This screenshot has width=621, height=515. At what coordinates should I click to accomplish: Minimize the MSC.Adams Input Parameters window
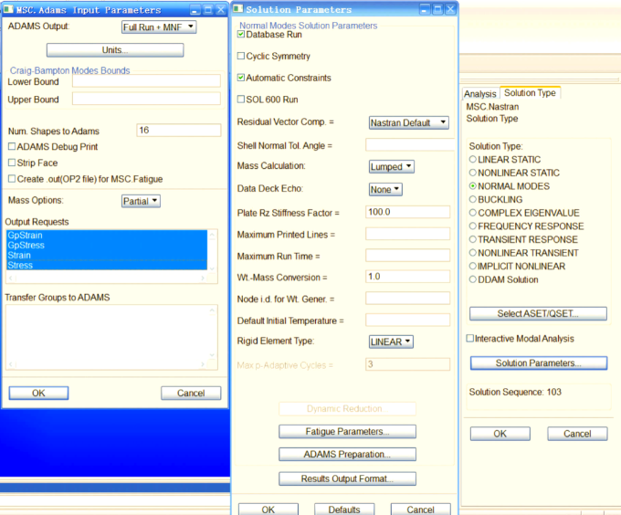pos(195,10)
